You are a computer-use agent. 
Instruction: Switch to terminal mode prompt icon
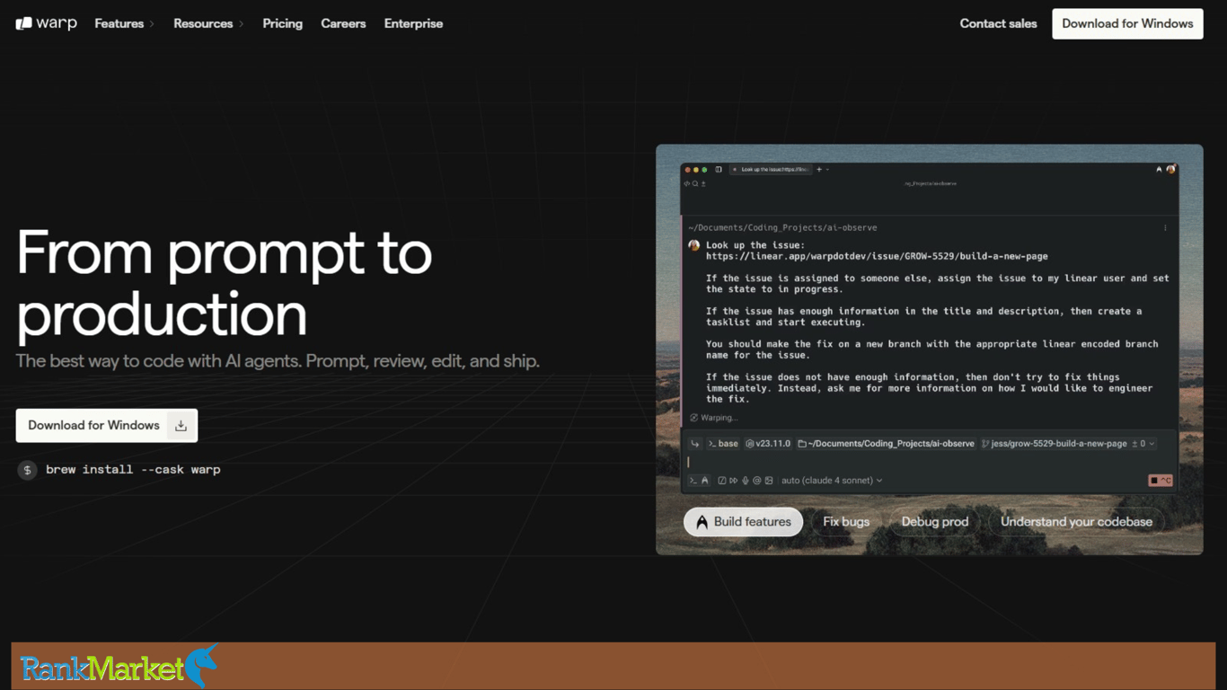(693, 481)
